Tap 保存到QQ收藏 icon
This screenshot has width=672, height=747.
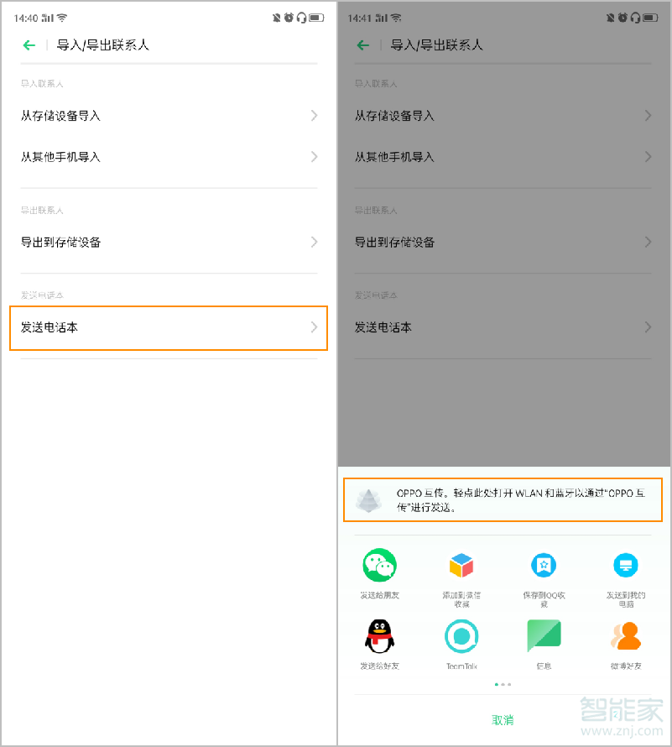pos(544,564)
